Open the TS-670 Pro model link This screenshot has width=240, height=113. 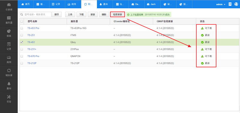click(x=33, y=56)
